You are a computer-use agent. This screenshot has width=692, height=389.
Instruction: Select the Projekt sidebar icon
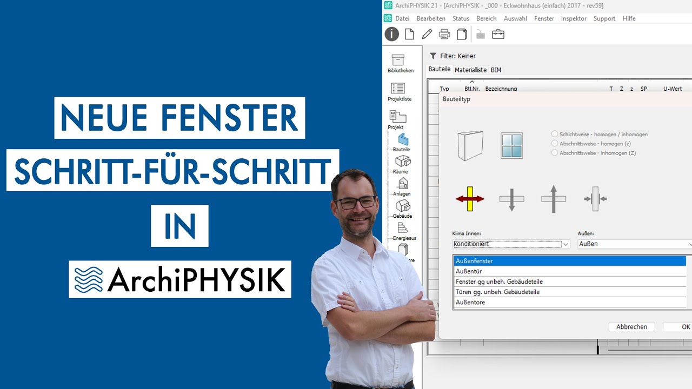[x=396, y=120]
